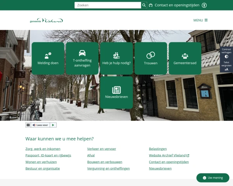The height and width of the screenshot is (186, 233).
Task: Toggle Contrast verhogen
Action: tap(226, 53)
